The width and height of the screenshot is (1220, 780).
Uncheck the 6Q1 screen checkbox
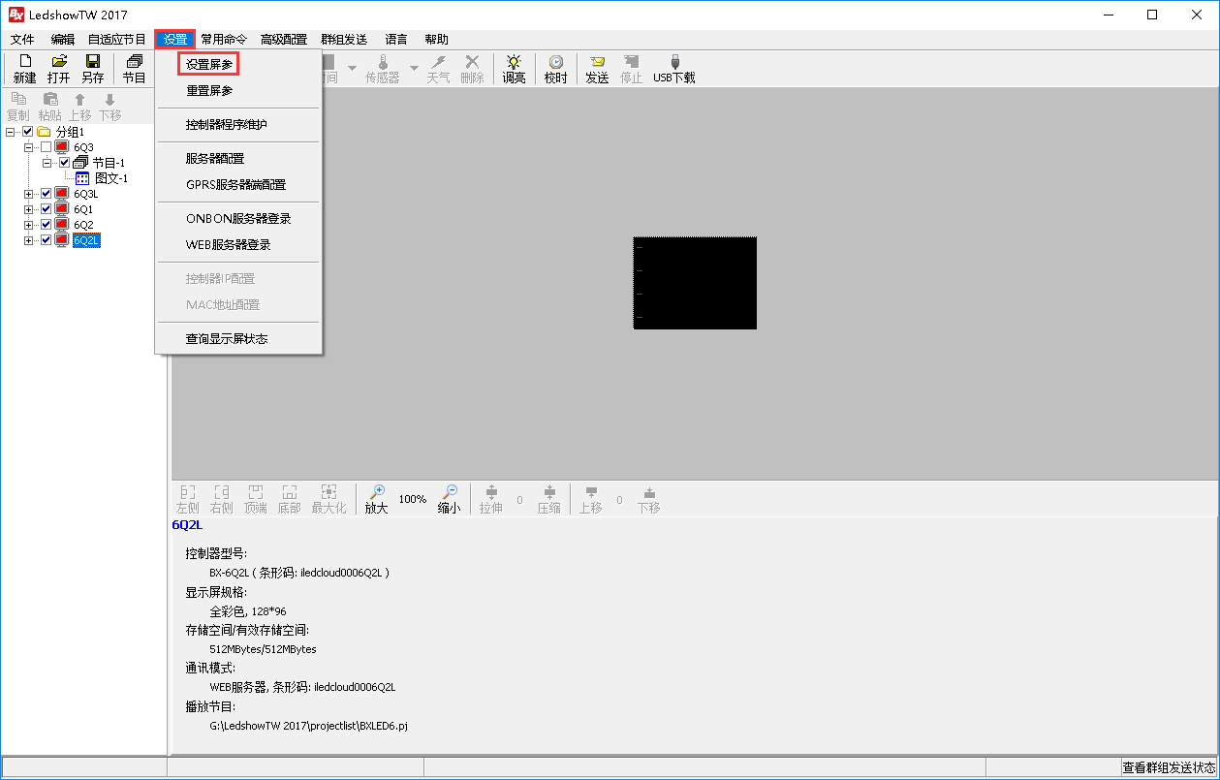pyautogui.click(x=47, y=209)
